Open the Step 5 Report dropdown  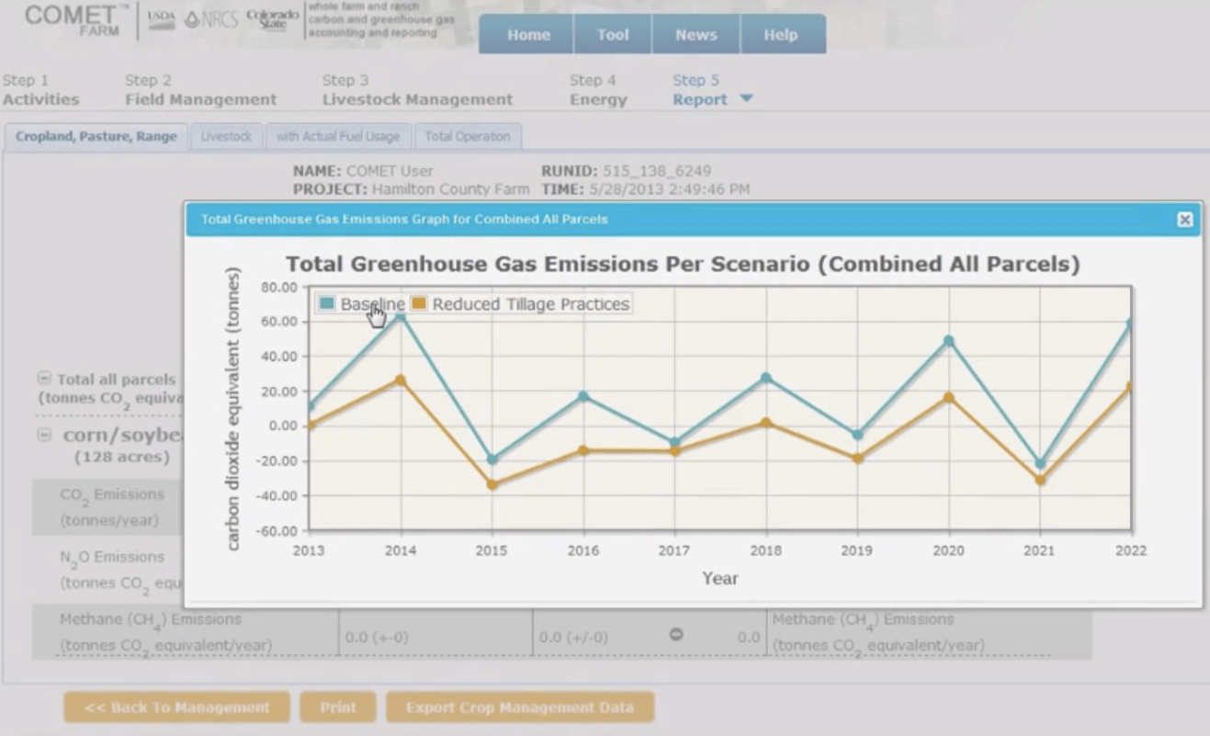click(745, 99)
